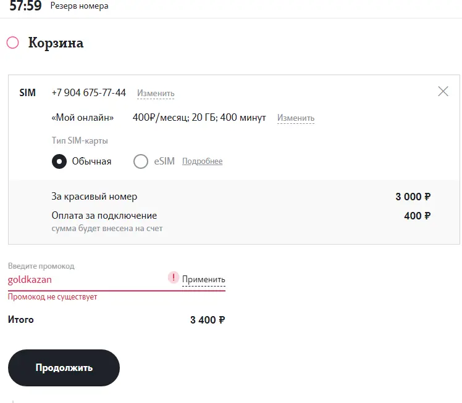This screenshot has width=462, height=403.
Task: Click the Итого total 3 400 ₽
Action: point(208,320)
